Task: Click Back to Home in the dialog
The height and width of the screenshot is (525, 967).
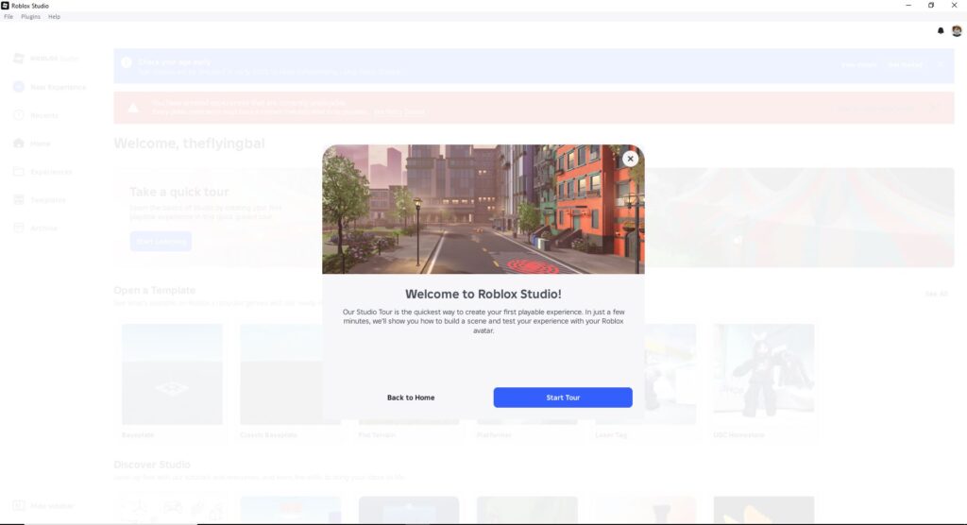Action: (411, 398)
